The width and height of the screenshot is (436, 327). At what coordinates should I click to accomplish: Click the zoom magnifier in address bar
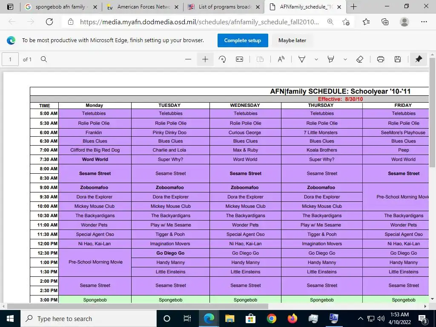coord(330,22)
